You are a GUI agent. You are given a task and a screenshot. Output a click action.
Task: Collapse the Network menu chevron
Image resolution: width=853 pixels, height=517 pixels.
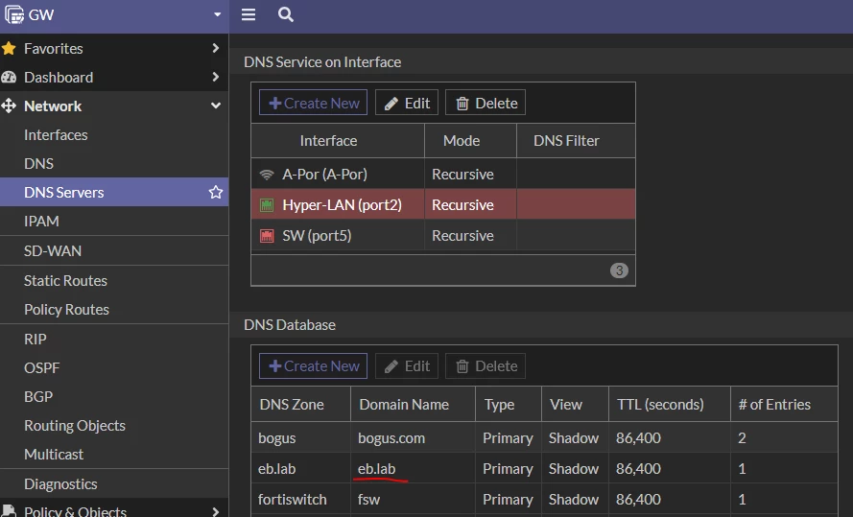pos(216,106)
